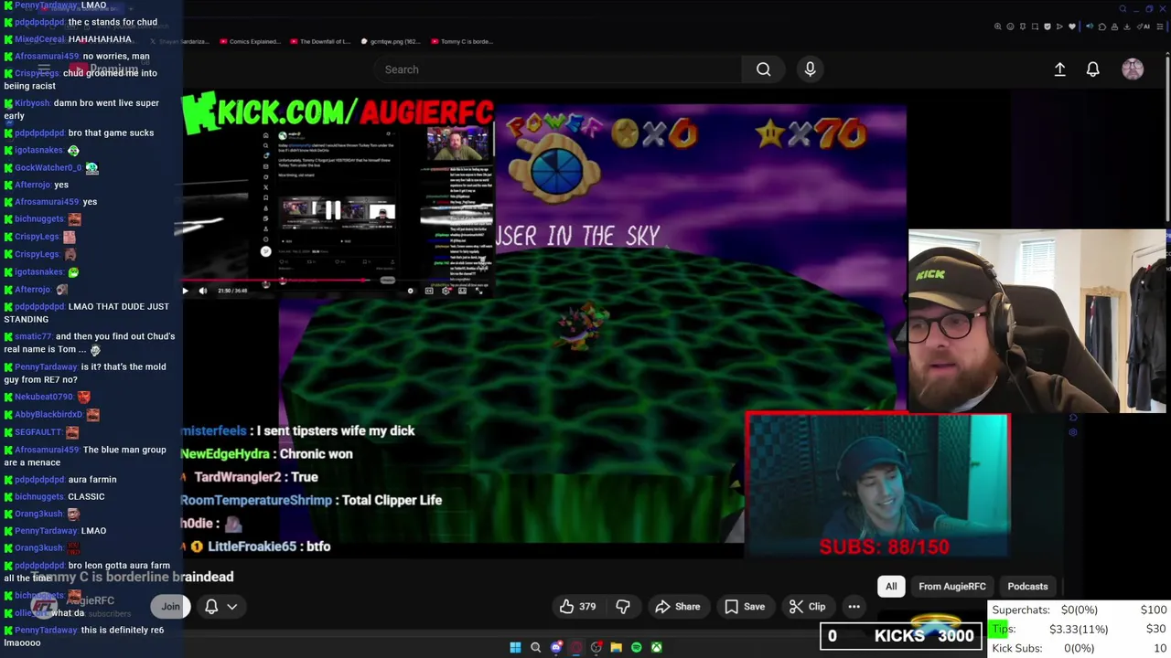Click the heart bookmark icon in browser toolbar
Screen dimensions: 1171x658
1072,27
